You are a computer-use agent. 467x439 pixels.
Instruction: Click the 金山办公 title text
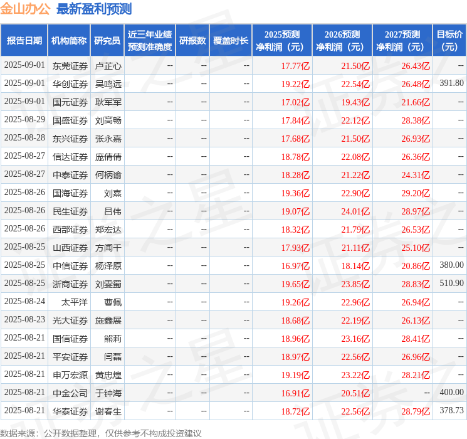tap(25, 9)
